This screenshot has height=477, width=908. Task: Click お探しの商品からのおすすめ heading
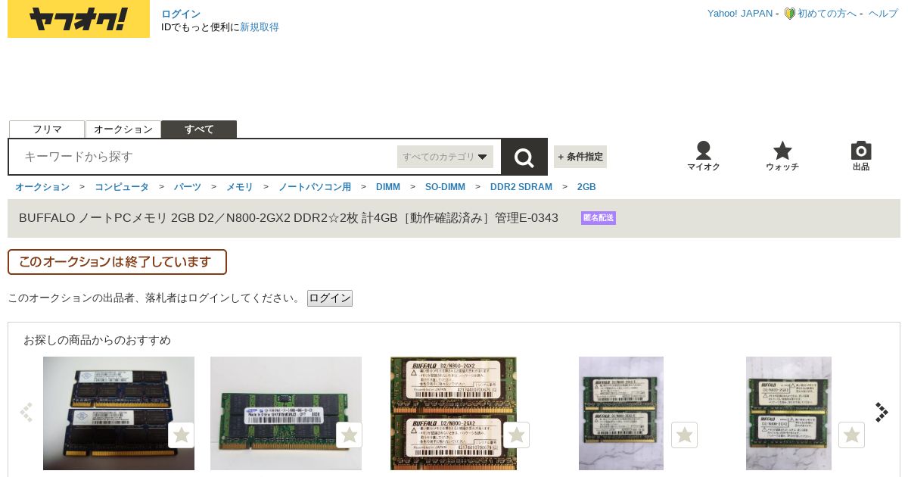click(x=97, y=340)
